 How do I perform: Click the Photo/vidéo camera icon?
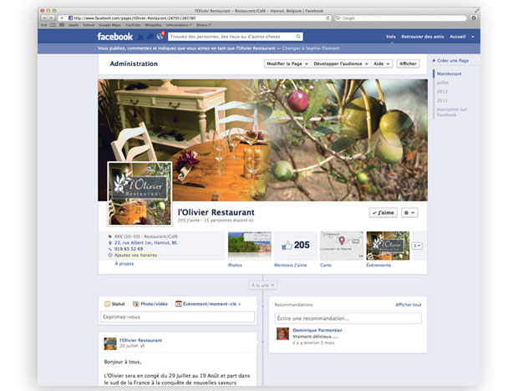(136, 304)
